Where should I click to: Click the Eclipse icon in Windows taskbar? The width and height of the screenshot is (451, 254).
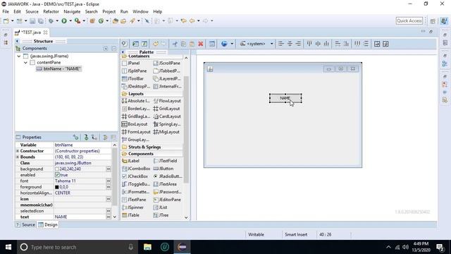(x=182, y=247)
